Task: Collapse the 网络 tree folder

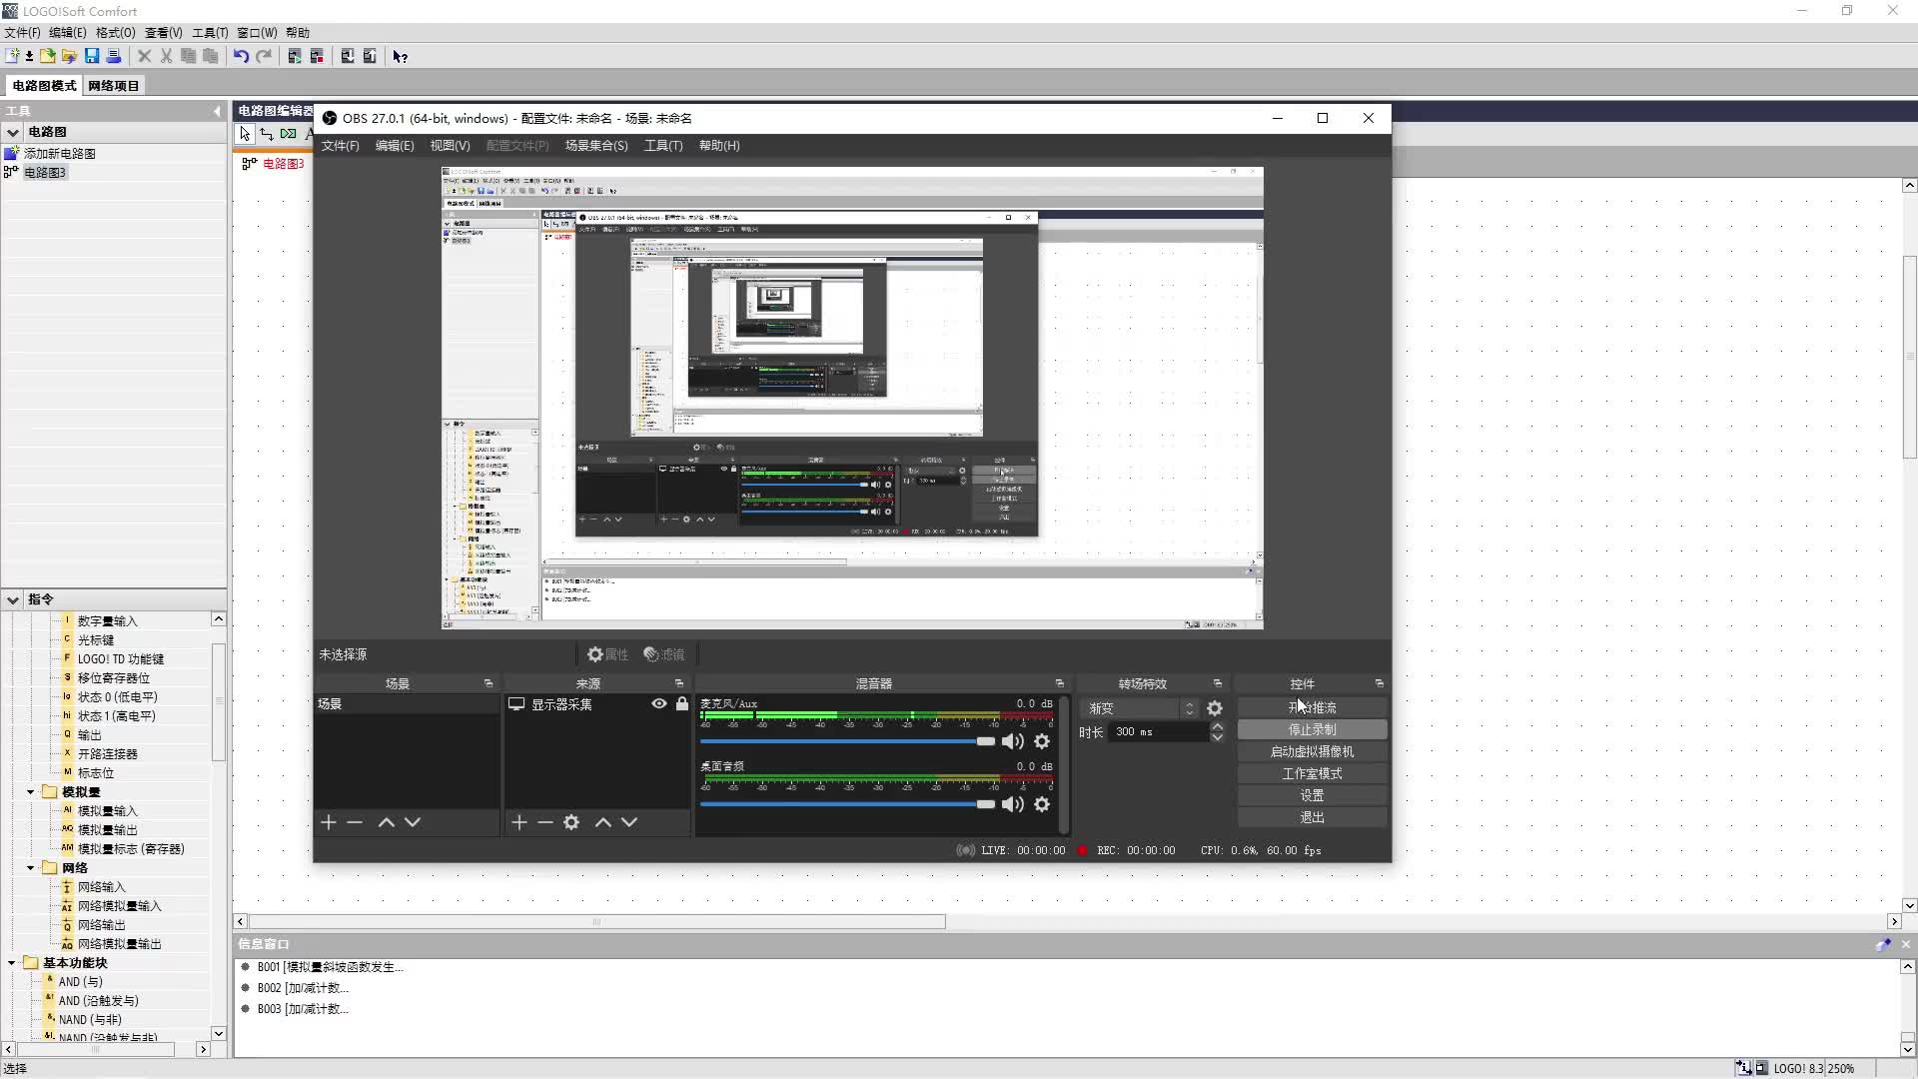Action: point(30,868)
